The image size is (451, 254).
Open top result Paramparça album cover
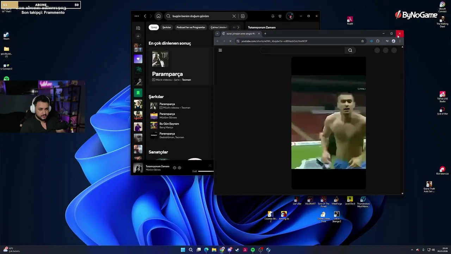tap(160, 59)
